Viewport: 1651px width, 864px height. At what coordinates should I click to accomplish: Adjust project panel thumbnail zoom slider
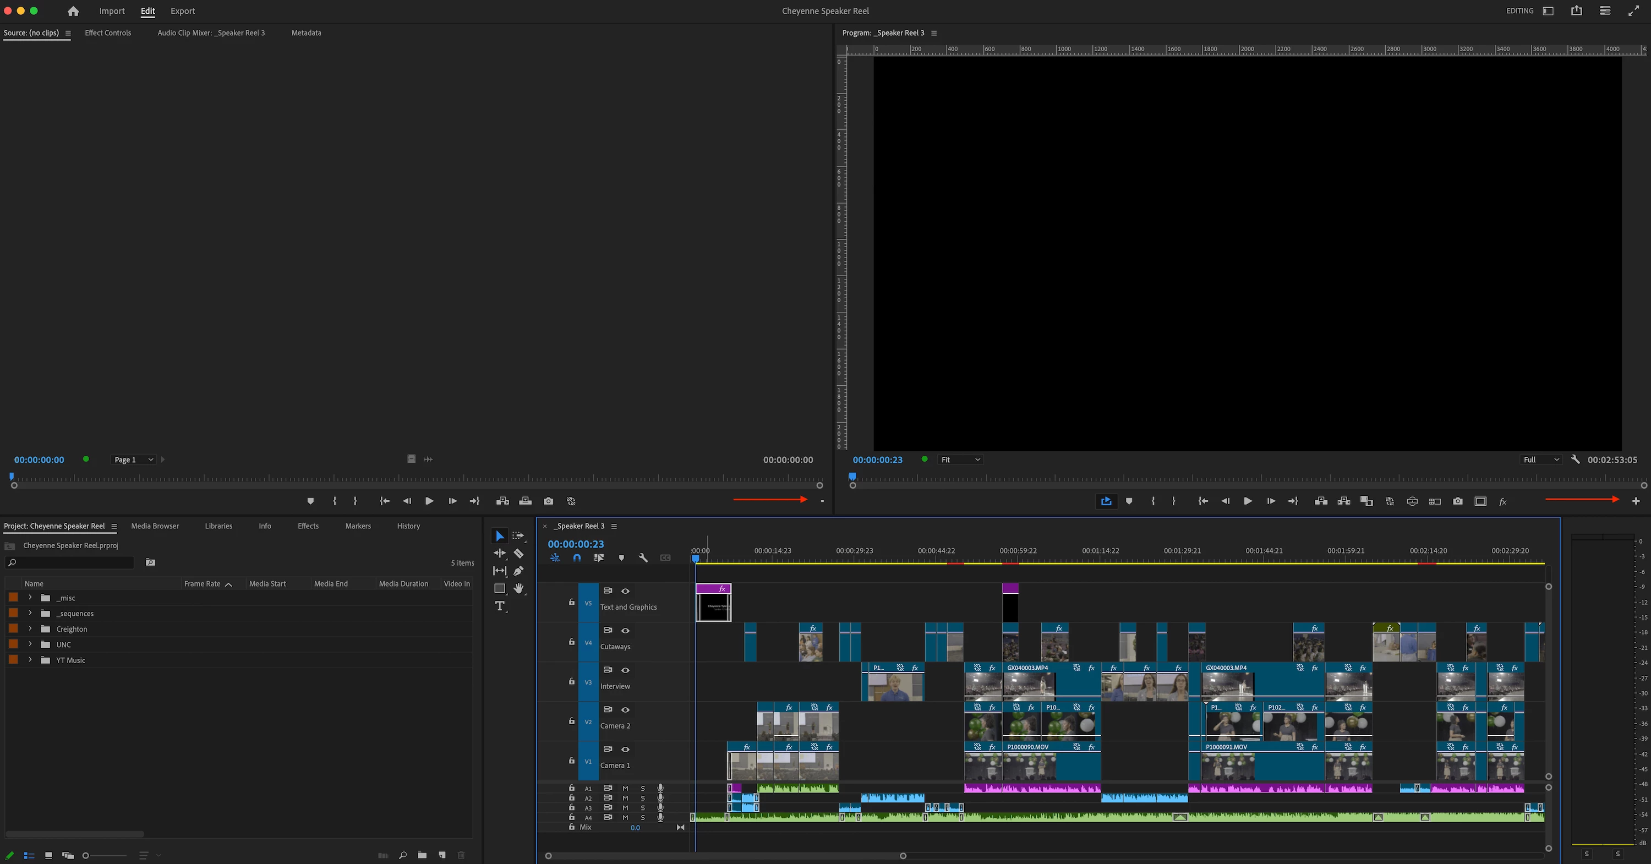click(x=86, y=855)
